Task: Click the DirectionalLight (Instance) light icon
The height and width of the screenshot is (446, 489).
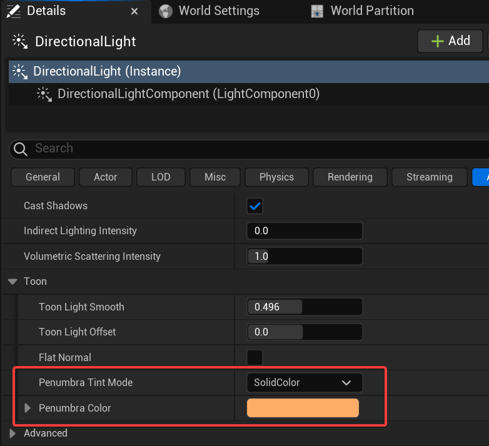Action: point(19,72)
